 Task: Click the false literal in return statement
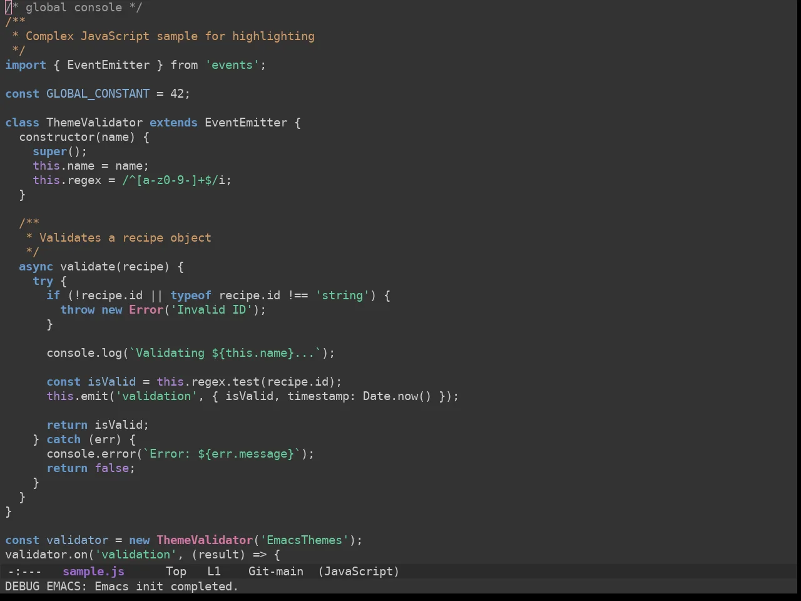111,468
